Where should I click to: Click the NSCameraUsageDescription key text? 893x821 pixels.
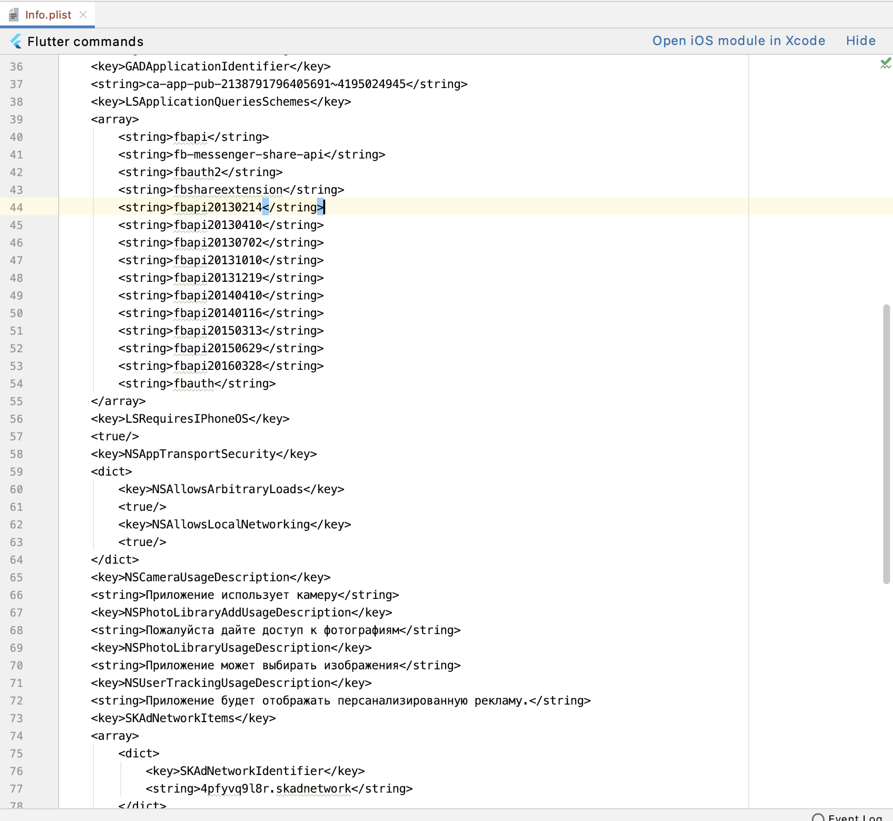[210, 577]
